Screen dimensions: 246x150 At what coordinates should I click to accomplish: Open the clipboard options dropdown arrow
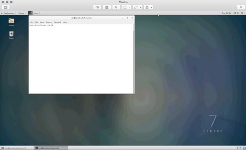[152, 7]
